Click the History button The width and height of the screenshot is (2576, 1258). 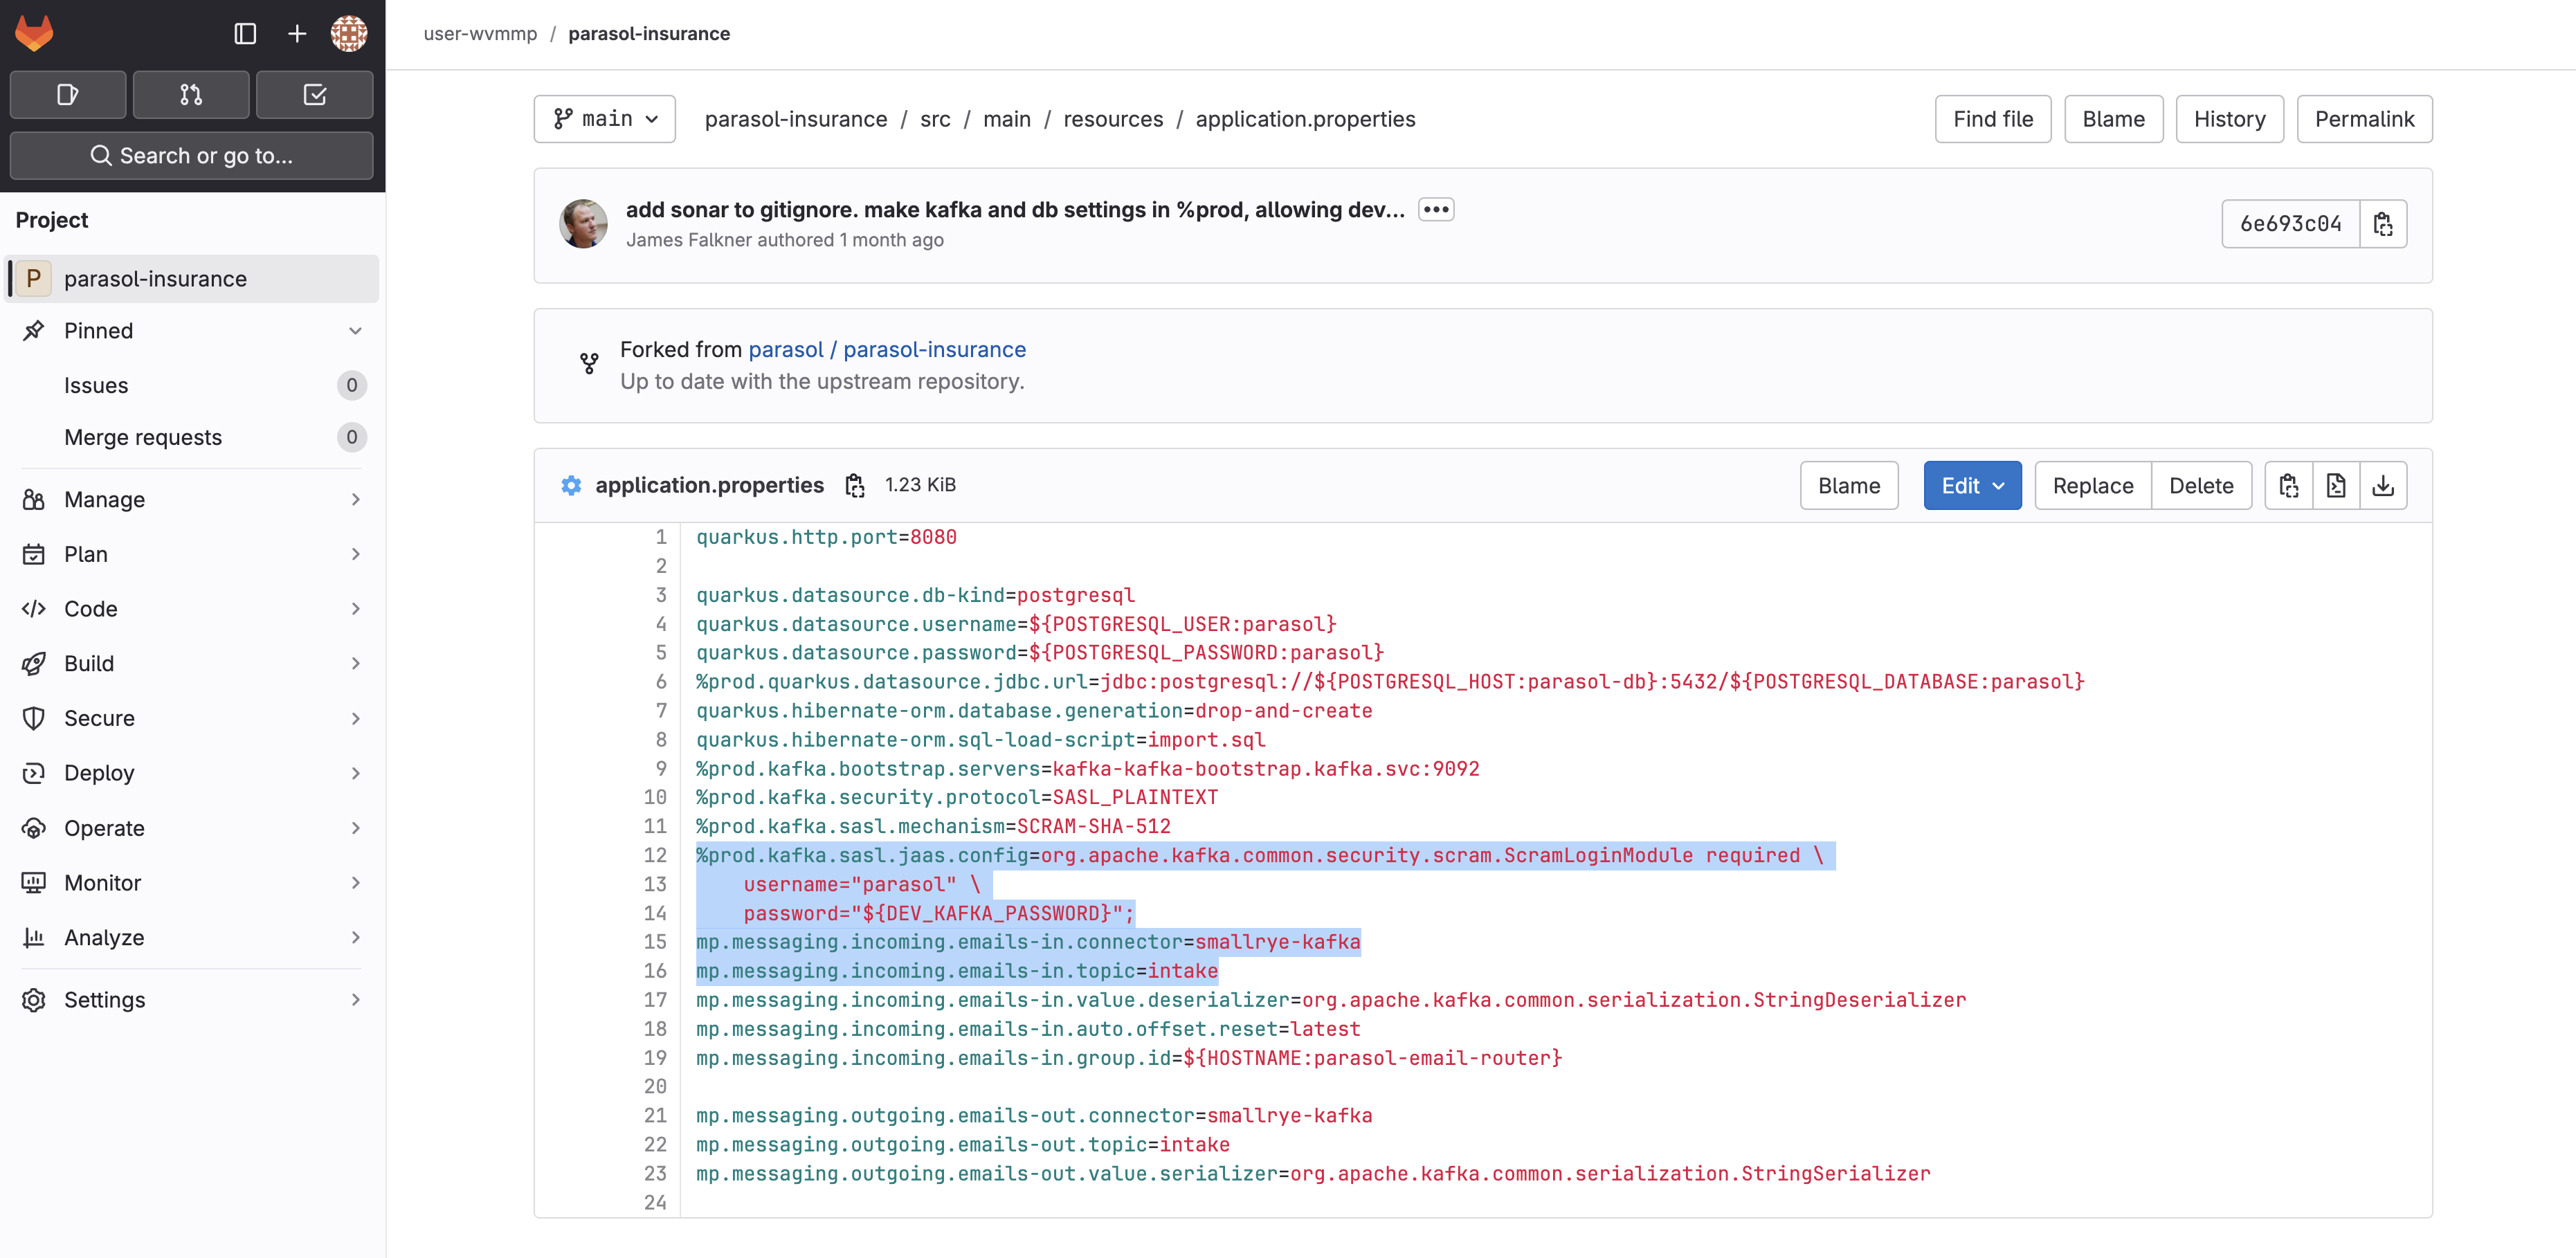[x=2229, y=119]
